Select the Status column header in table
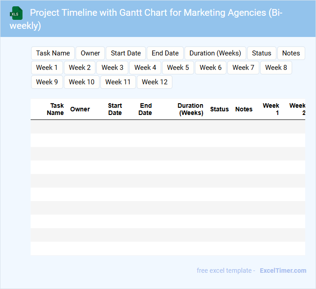Screen dimensions: 316x289 219,109
